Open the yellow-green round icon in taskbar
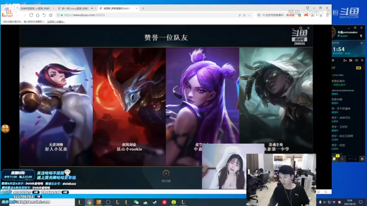The height and width of the screenshot is (206, 367). [x=174, y=202]
